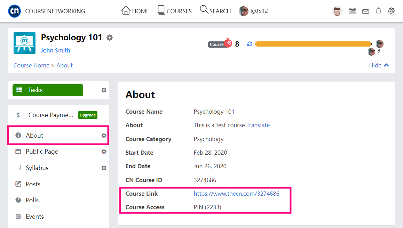This screenshot has height=228, width=403.
Task: Click the COURSENETWORKING brand text
Action: (55, 11)
